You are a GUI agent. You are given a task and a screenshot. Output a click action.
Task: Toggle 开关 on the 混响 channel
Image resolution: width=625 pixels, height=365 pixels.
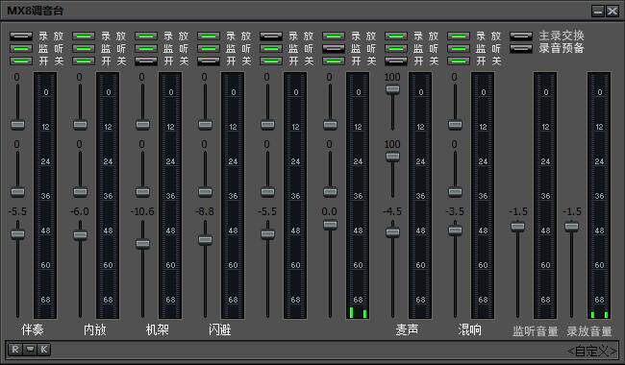tap(459, 61)
